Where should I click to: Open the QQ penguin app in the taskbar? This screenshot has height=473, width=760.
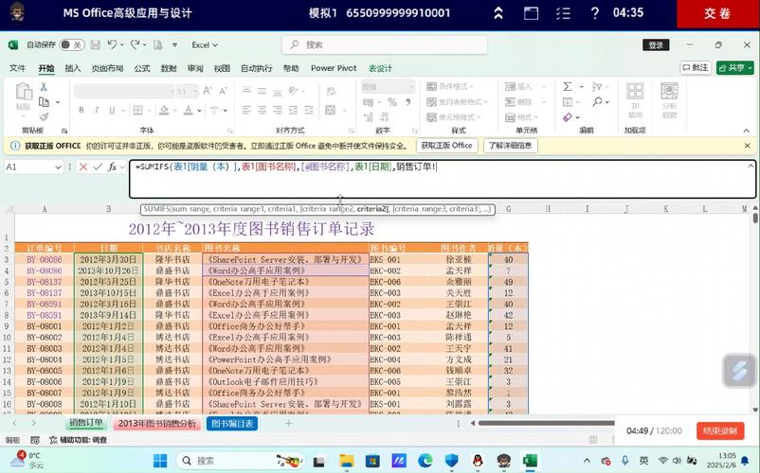tap(478, 461)
